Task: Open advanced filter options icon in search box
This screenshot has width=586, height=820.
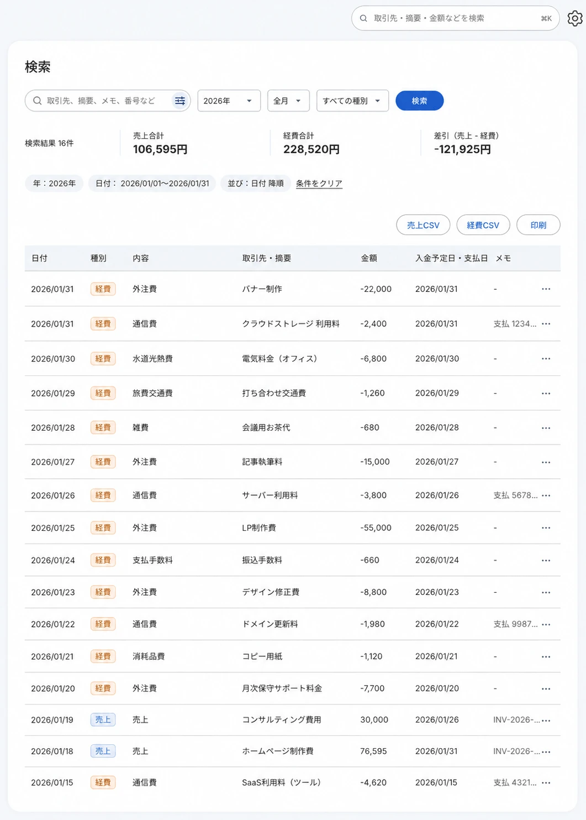Action: [180, 101]
